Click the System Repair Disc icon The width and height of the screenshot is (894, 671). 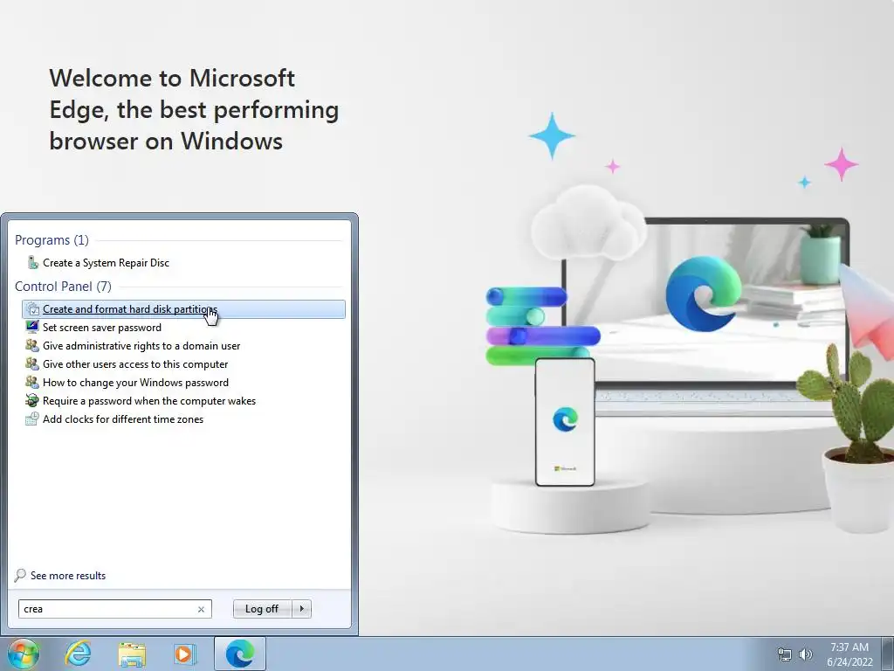33,262
